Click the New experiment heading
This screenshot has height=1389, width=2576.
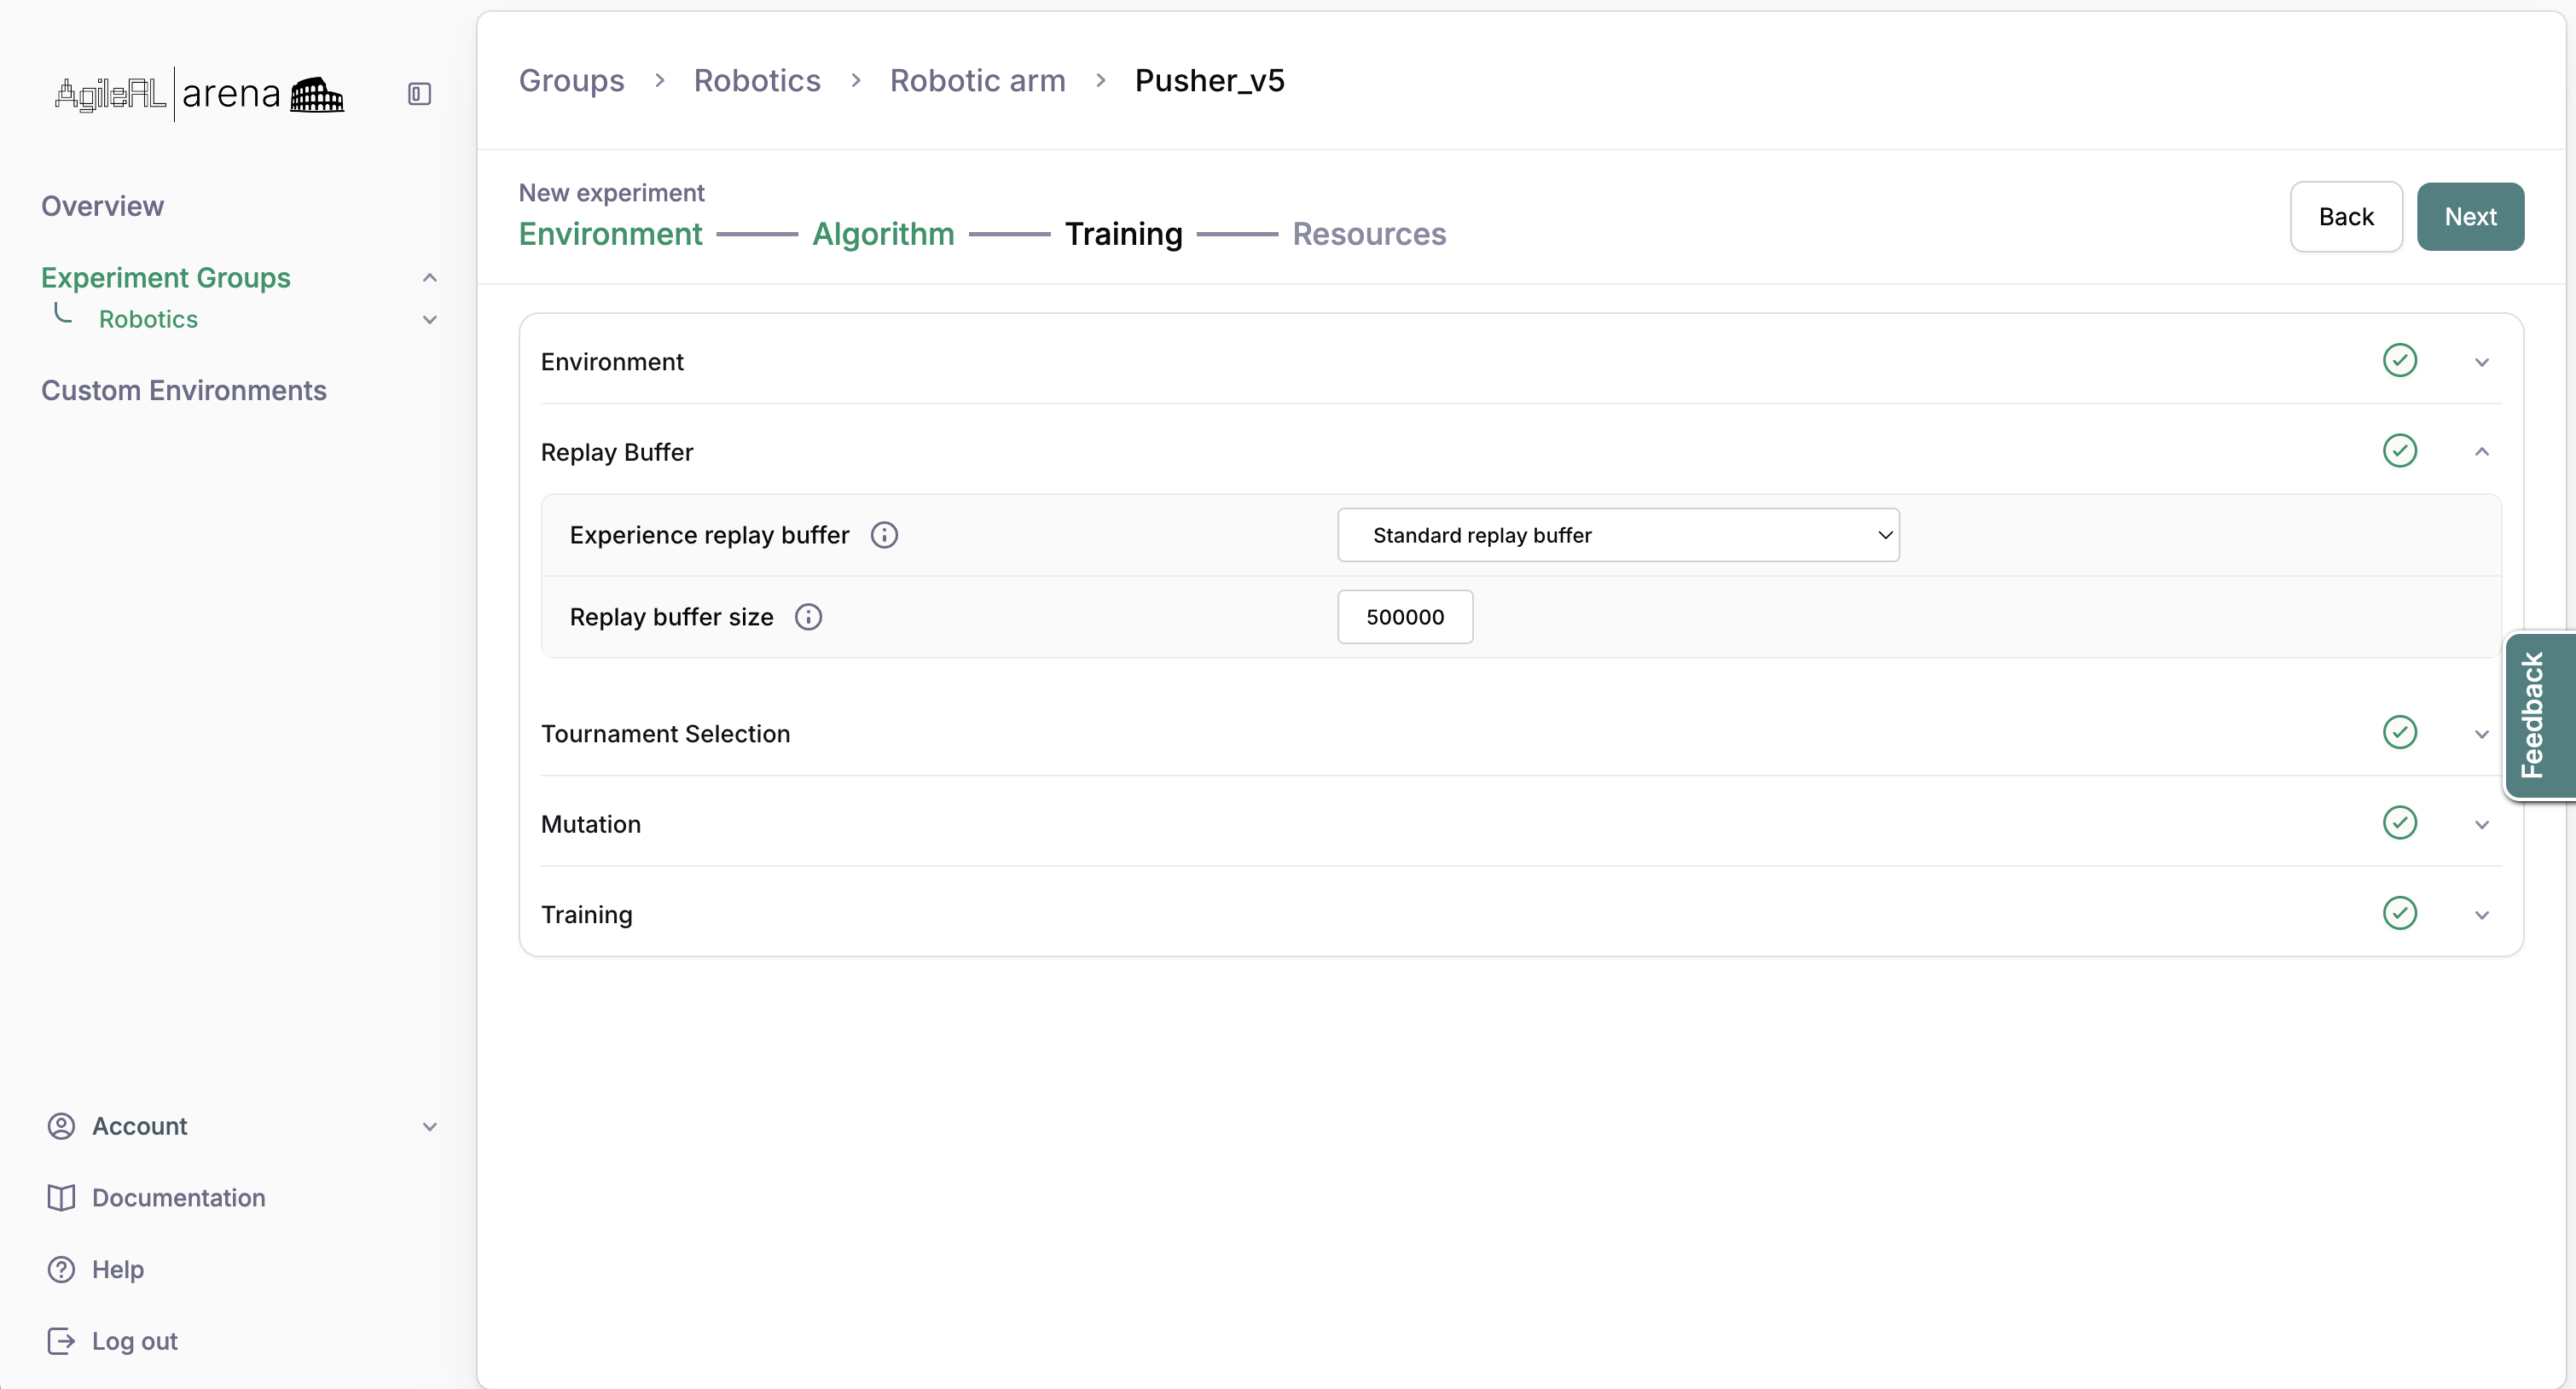(611, 192)
